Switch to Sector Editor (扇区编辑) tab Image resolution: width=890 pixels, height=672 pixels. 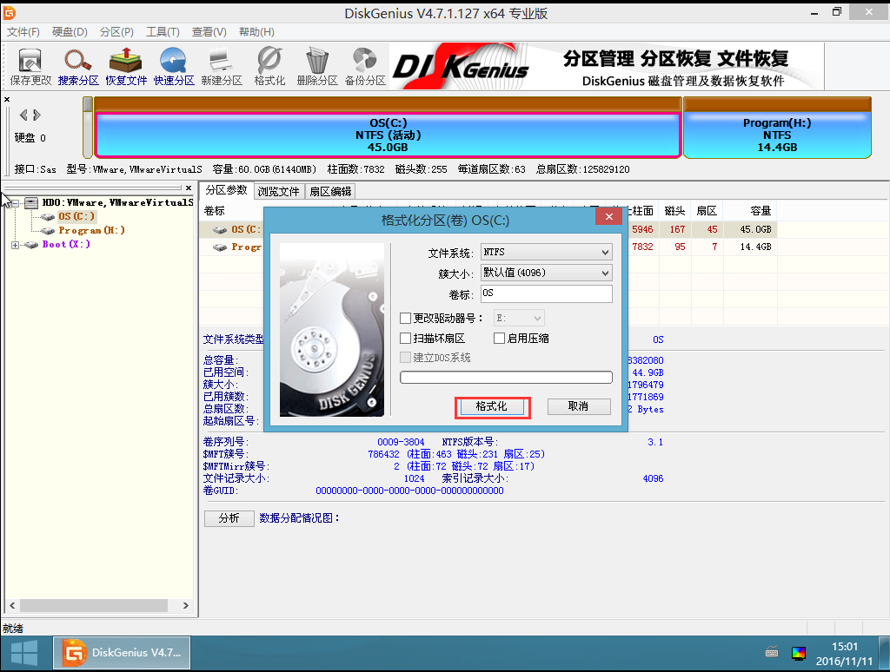pyautogui.click(x=330, y=191)
